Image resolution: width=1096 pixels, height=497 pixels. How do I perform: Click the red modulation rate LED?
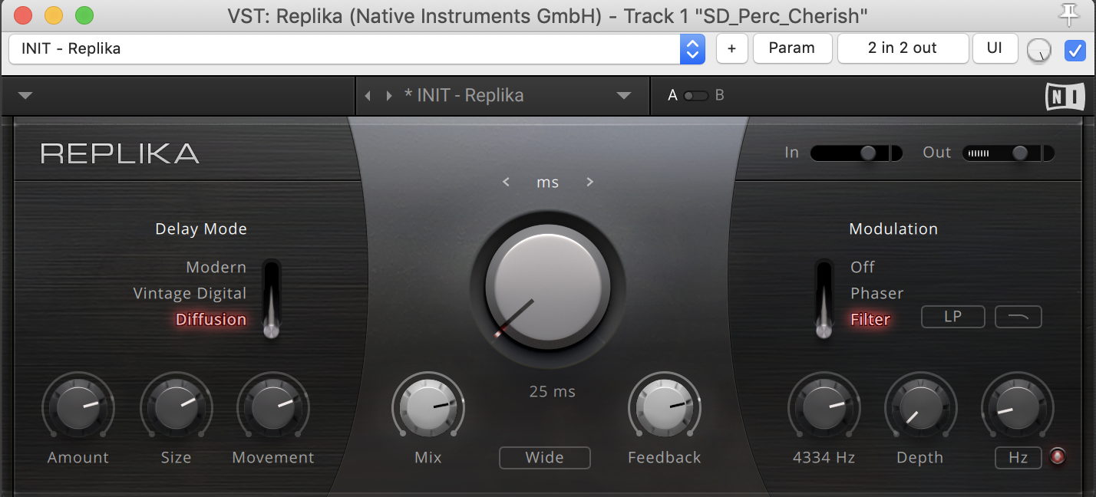click(x=1058, y=457)
